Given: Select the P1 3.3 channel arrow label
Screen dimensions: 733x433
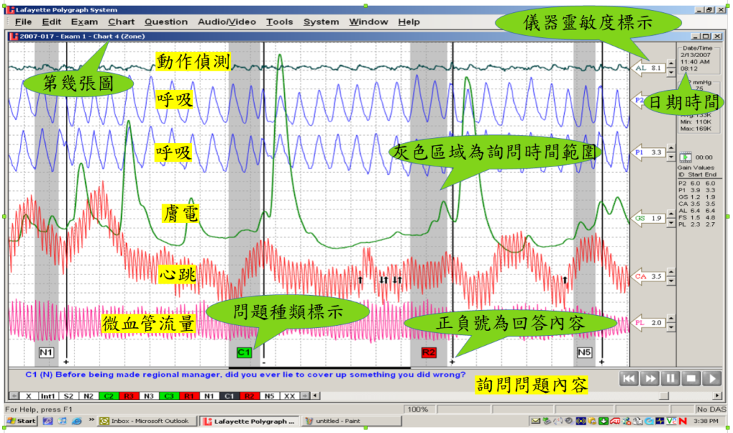Looking at the screenshot, I should (649, 153).
